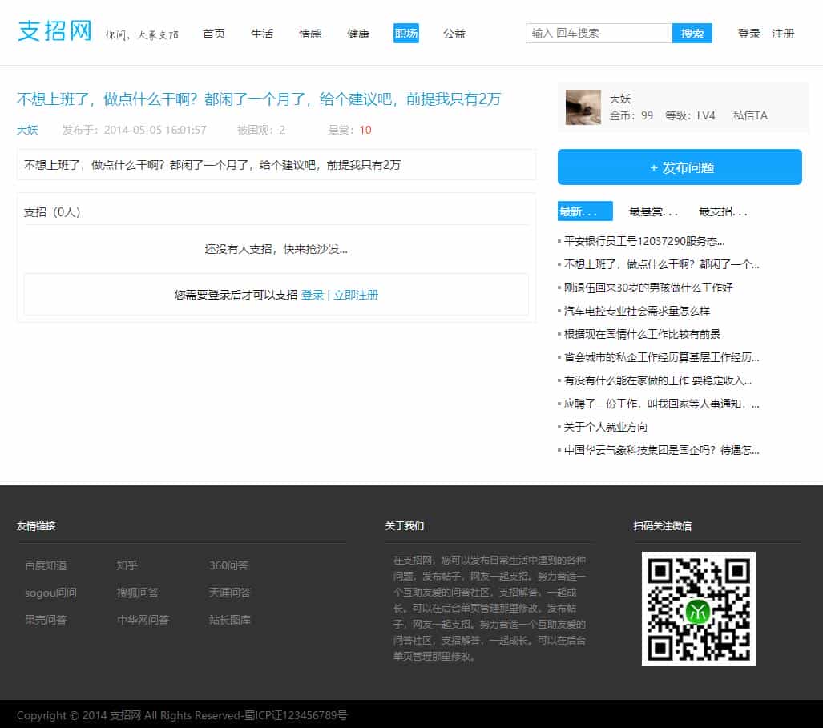823x728 pixels.
Task: Go to the 情感 section
Action: (x=310, y=34)
